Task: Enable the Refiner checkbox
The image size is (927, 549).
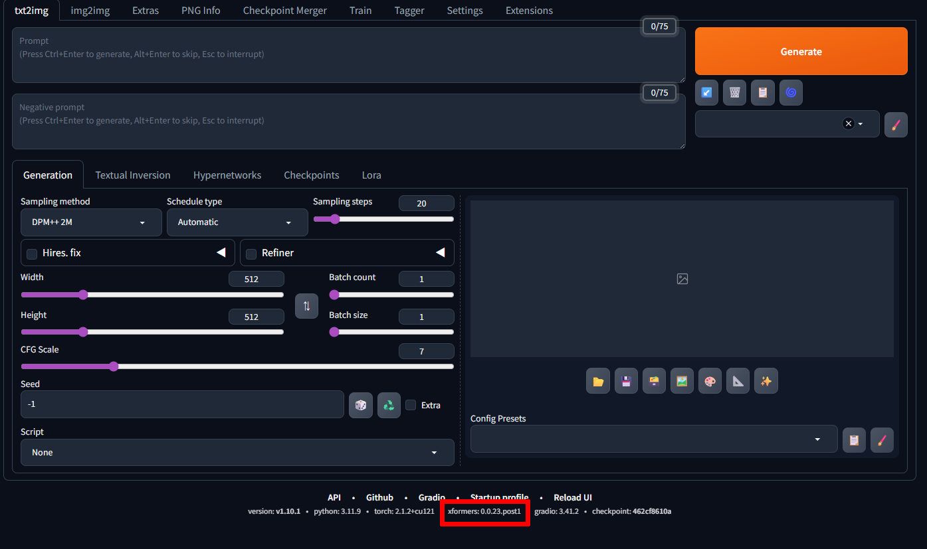Action: [x=251, y=254]
